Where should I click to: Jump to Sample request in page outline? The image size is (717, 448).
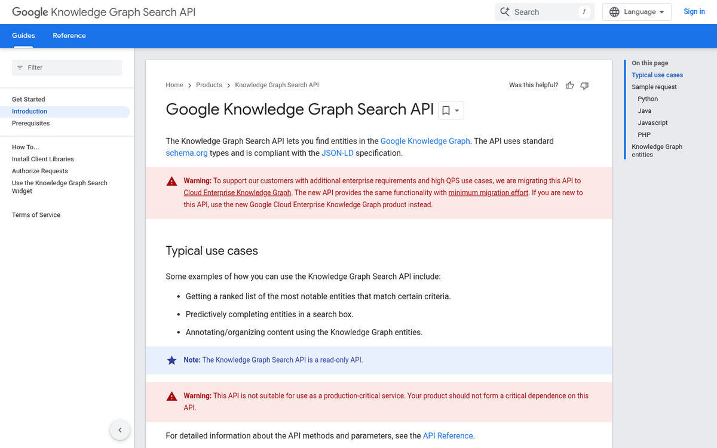[654, 87]
